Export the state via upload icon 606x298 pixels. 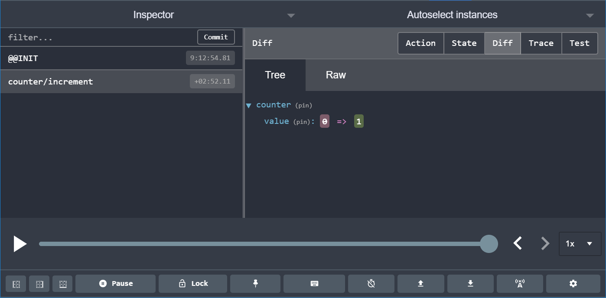point(420,284)
